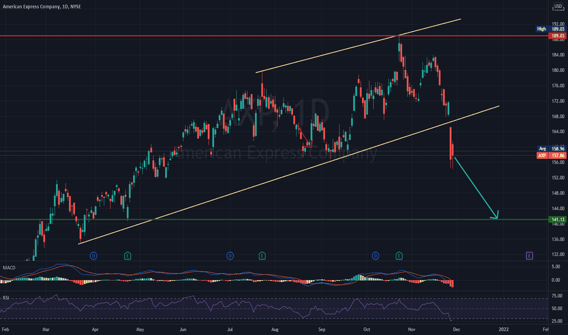Select the red 189.03 price line label

558,36
